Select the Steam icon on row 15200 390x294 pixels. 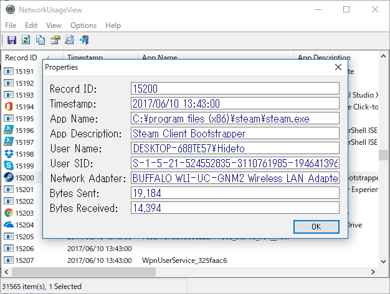(x=9, y=177)
